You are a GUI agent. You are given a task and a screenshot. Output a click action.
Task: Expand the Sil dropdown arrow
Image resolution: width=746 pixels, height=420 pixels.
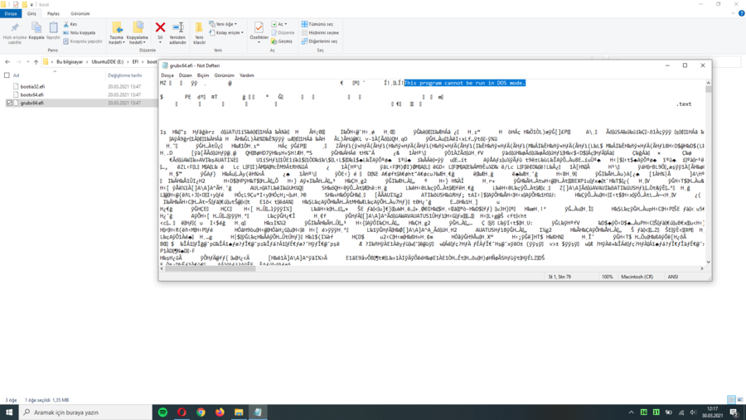[160, 42]
